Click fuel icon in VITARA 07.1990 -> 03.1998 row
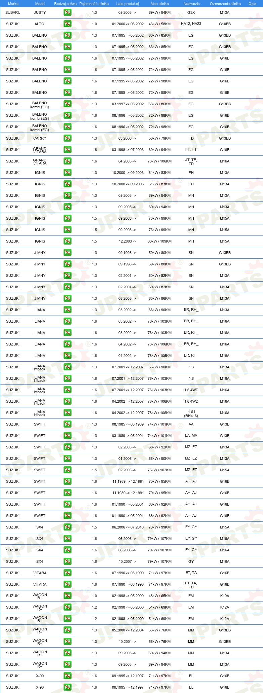 pyautogui.click(x=67, y=584)
